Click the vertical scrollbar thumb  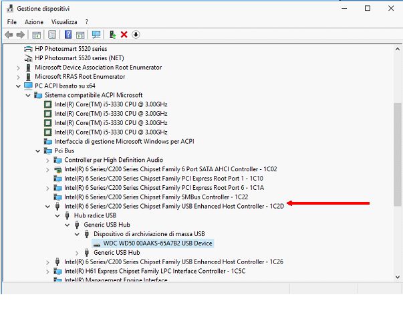point(398,154)
